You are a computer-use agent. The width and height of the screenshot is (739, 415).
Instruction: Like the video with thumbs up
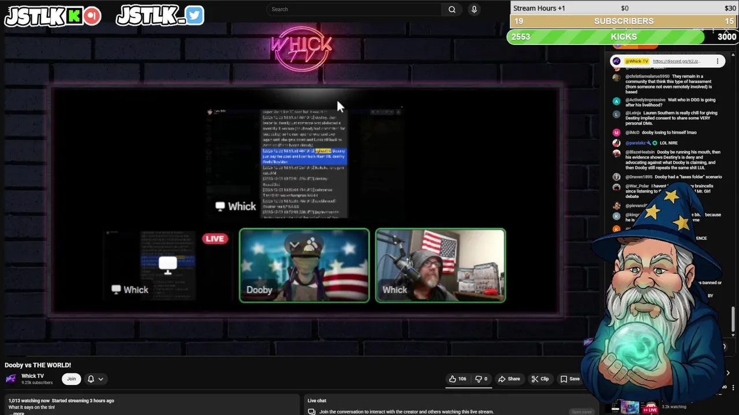coord(457,379)
